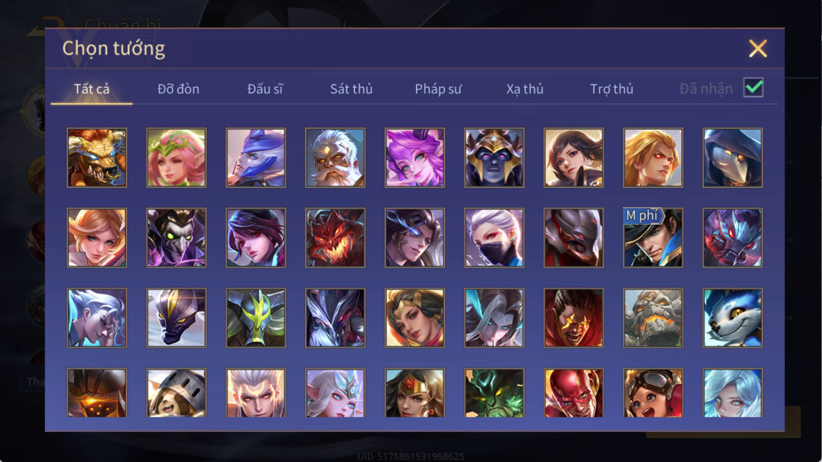Switch to the 'Đỡ đòn' tab
The image size is (822, 462).
[x=178, y=89]
